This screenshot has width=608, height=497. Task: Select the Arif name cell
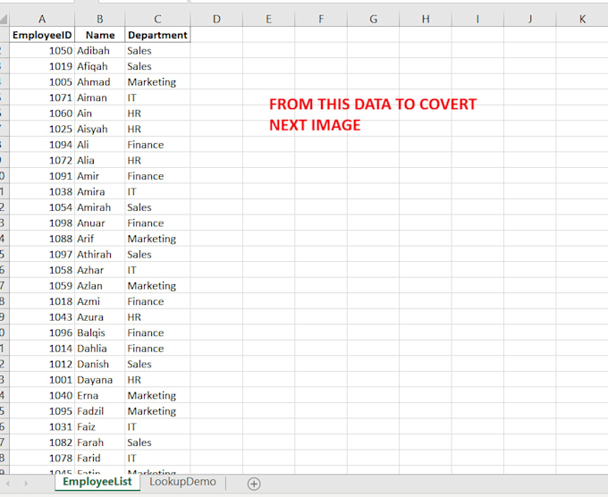(x=99, y=239)
